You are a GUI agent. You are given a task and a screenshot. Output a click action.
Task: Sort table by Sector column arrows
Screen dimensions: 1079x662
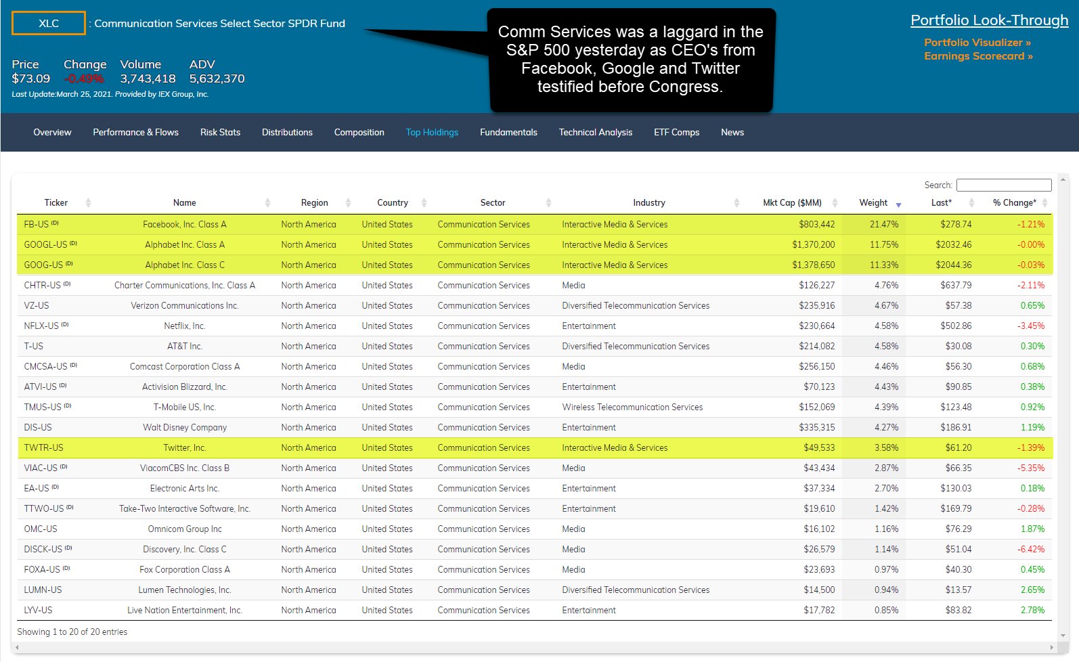pyautogui.click(x=548, y=203)
